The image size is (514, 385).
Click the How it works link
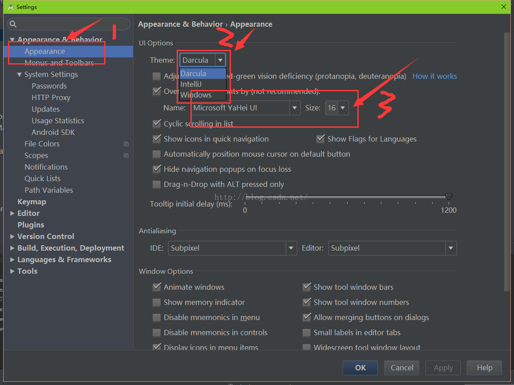click(x=434, y=77)
